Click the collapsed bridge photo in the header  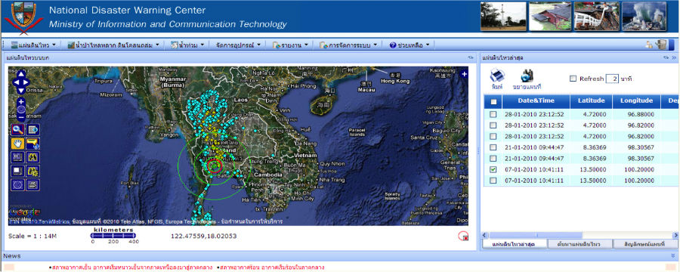597,17
